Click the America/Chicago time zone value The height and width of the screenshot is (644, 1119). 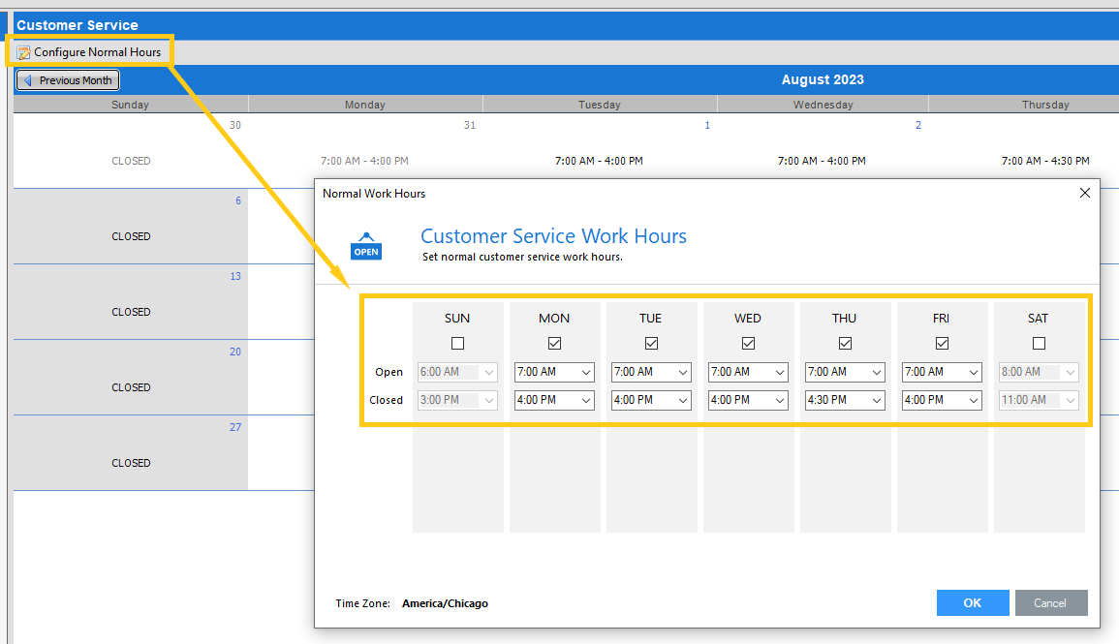click(x=446, y=603)
